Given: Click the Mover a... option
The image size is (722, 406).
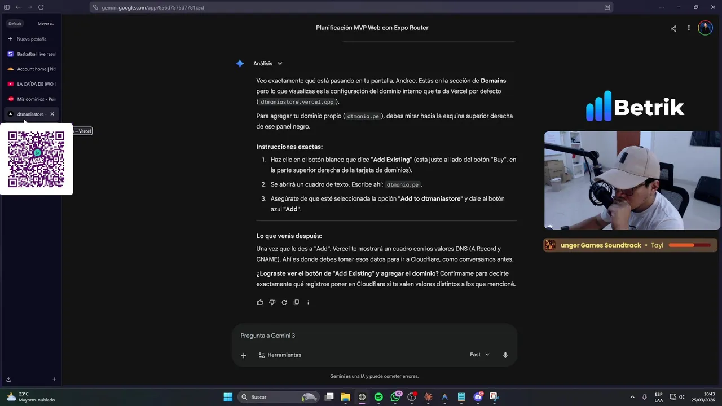Looking at the screenshot, I should coord(46,24).
